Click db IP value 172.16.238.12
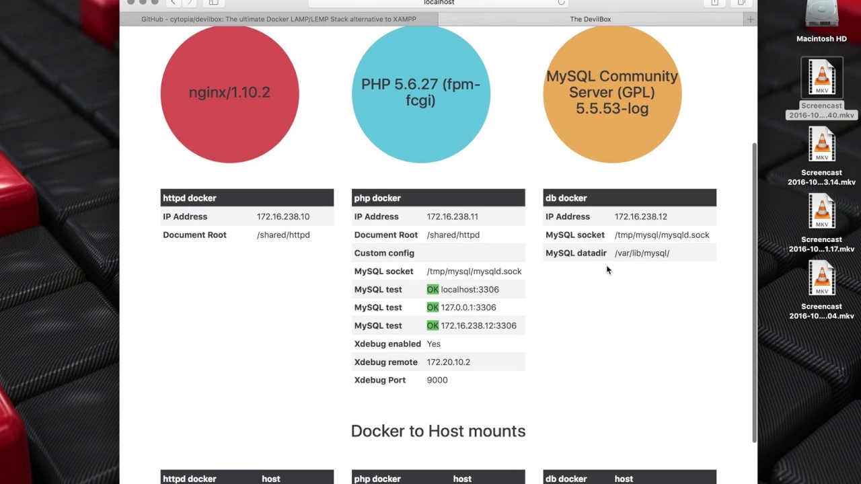 (x=640, y=216)
